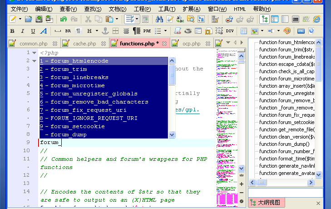Switch to ocp.php tab
The height and width of the screenshot is (209, 331).
191,44
